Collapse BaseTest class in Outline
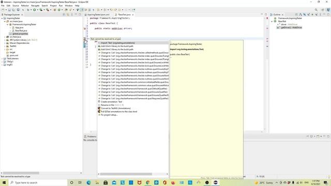The width and height of the screenshot is (331, 186). point(272,21)
